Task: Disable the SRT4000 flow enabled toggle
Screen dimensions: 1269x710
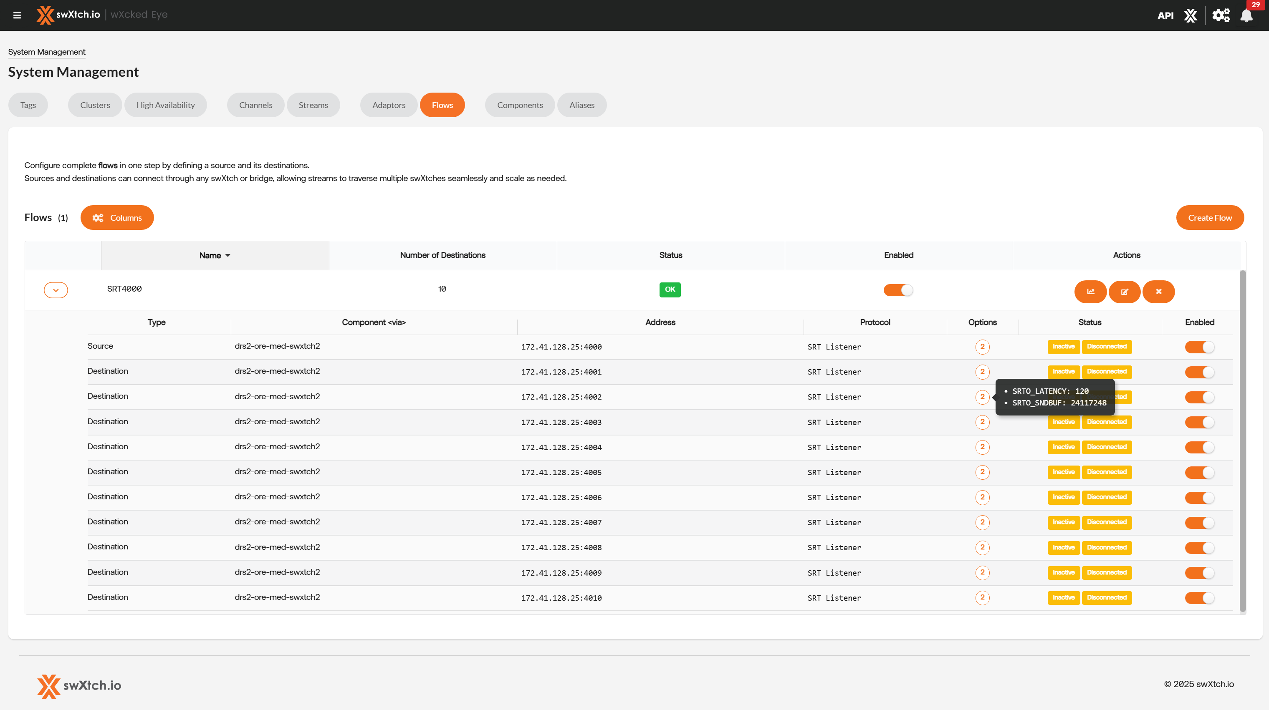Action: point(898,290)
